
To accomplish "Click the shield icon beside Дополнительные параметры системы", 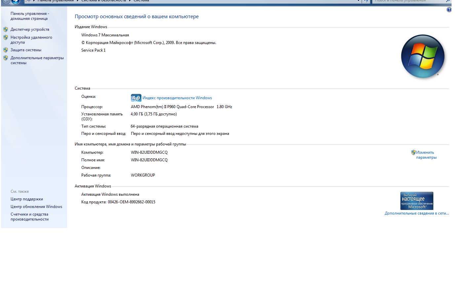I will [6, 58].
